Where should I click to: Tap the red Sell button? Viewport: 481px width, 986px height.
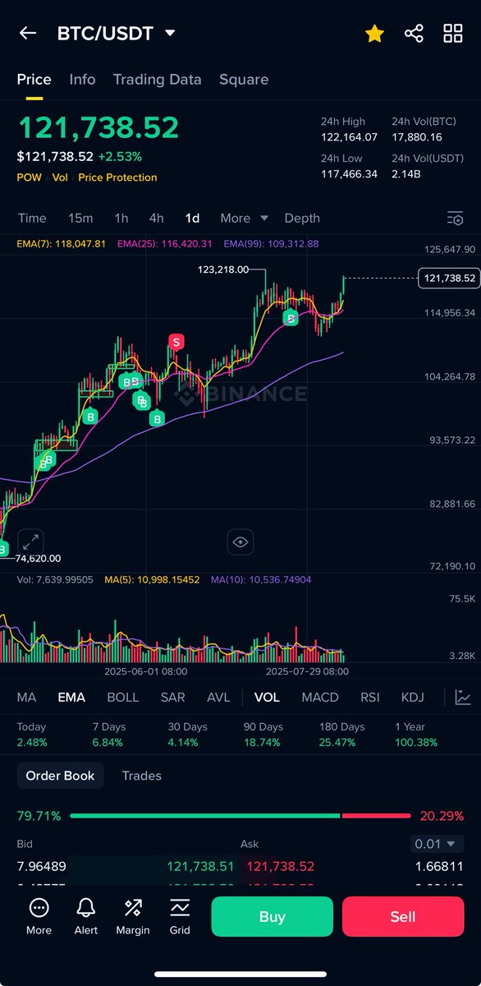click(403, 916)
